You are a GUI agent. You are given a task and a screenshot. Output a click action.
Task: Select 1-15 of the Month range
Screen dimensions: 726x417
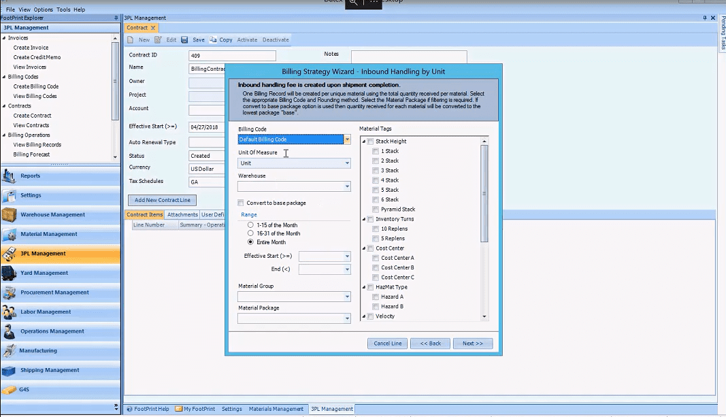click(250, 225)
